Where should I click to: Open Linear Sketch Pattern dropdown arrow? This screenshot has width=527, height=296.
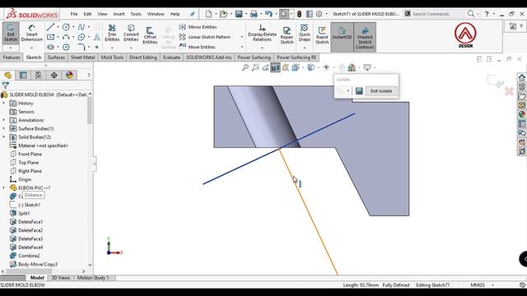[242, 37]
